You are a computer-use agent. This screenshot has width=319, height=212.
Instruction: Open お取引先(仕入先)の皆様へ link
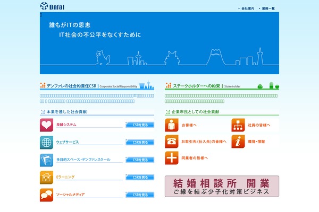[204, 142]
